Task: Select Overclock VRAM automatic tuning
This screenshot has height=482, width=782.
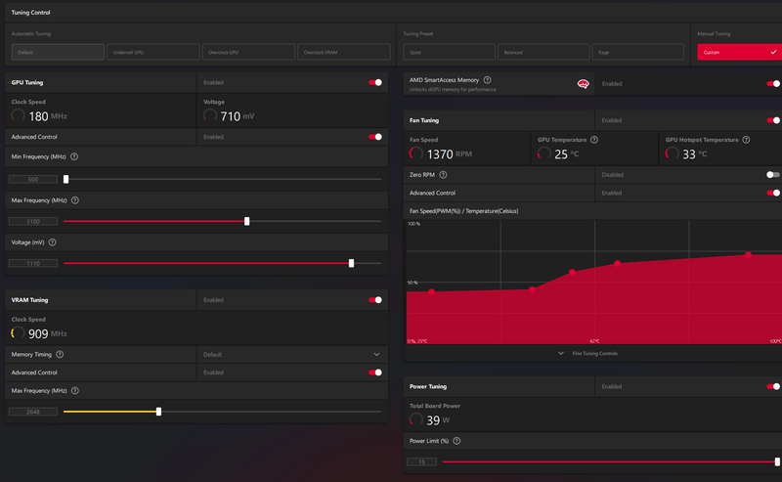Action: [x=344, y=52]
